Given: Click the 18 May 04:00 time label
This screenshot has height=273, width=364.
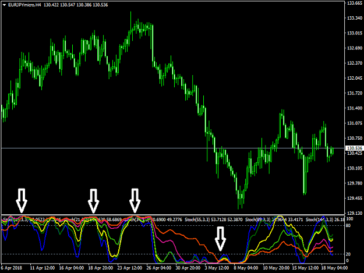Looking at the screenshot, I should coord(334,268).
